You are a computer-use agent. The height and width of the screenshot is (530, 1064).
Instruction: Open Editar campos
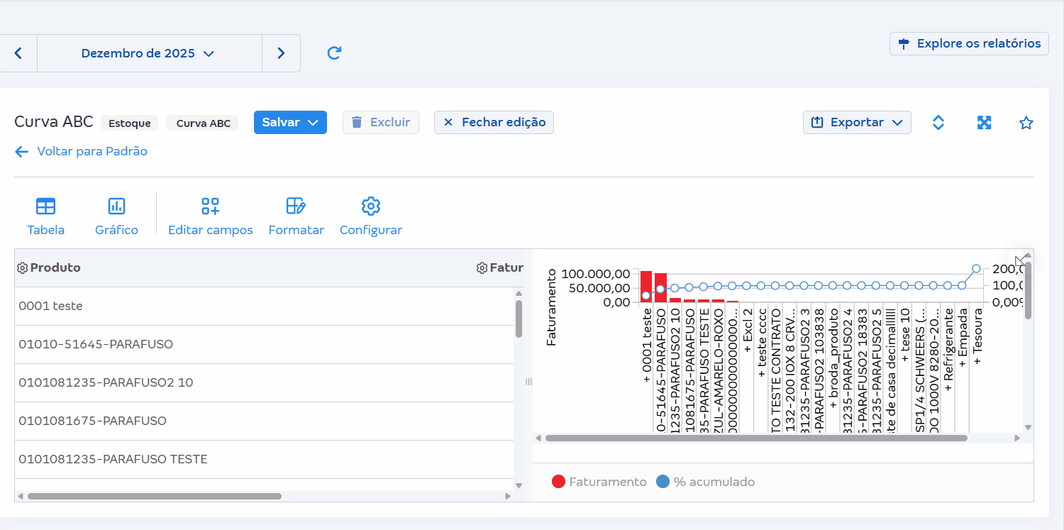coord(210,214)
